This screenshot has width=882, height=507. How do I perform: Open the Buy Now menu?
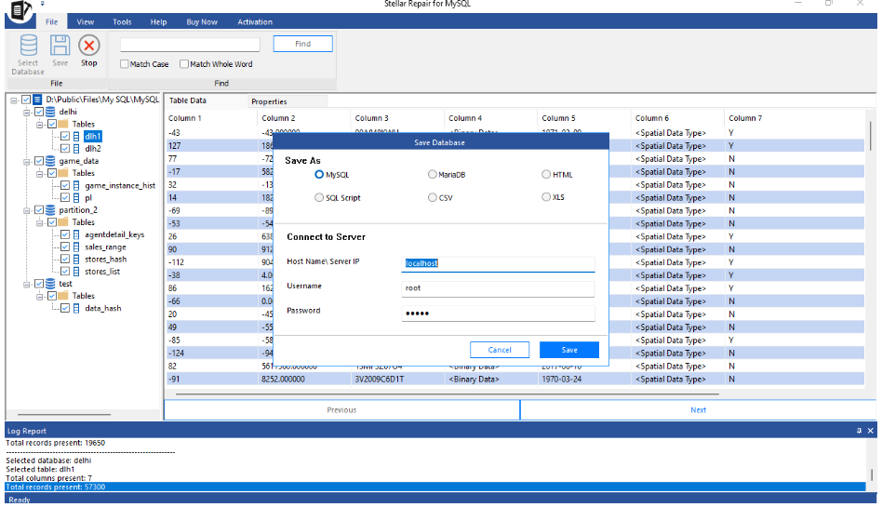pos(202,22)
